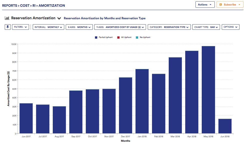
Task: Change the Chart Type from Bar
Action: click(206, 27)
